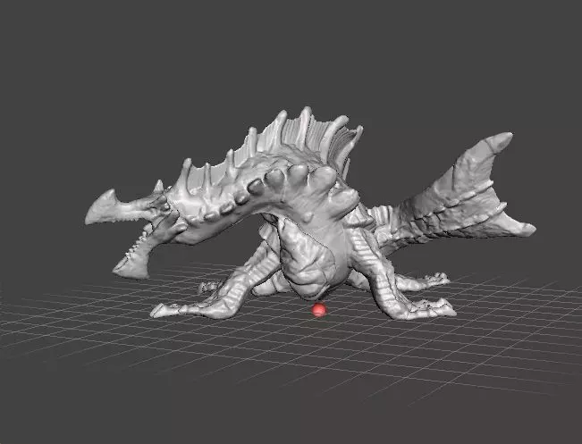Click the row of teeth on lower jaw
This screenshot has height=444, width=582.
click(x=138, y=243)
